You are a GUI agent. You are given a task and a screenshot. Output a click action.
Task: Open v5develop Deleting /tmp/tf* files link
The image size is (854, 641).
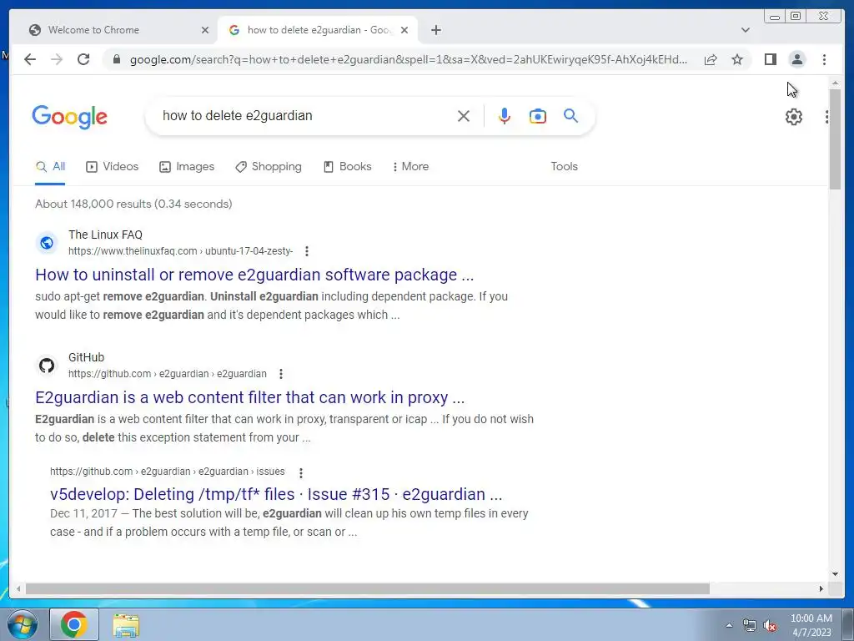pos(276,494)
